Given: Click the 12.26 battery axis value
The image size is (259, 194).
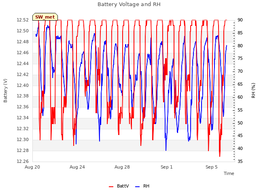Looking at the screenshot, I should (23, 161).
